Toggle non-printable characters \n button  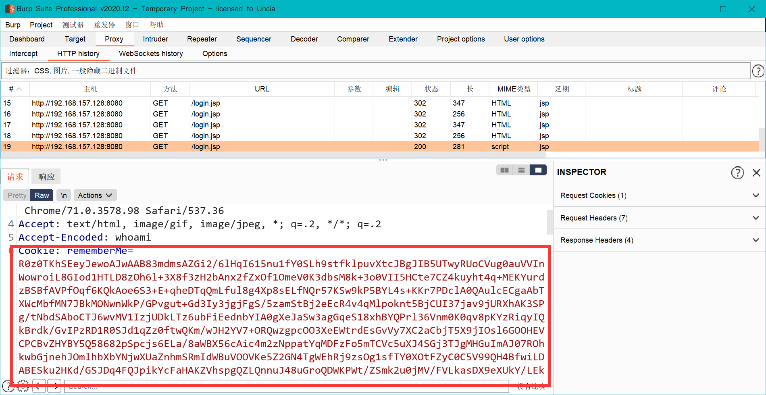point(64,195)
